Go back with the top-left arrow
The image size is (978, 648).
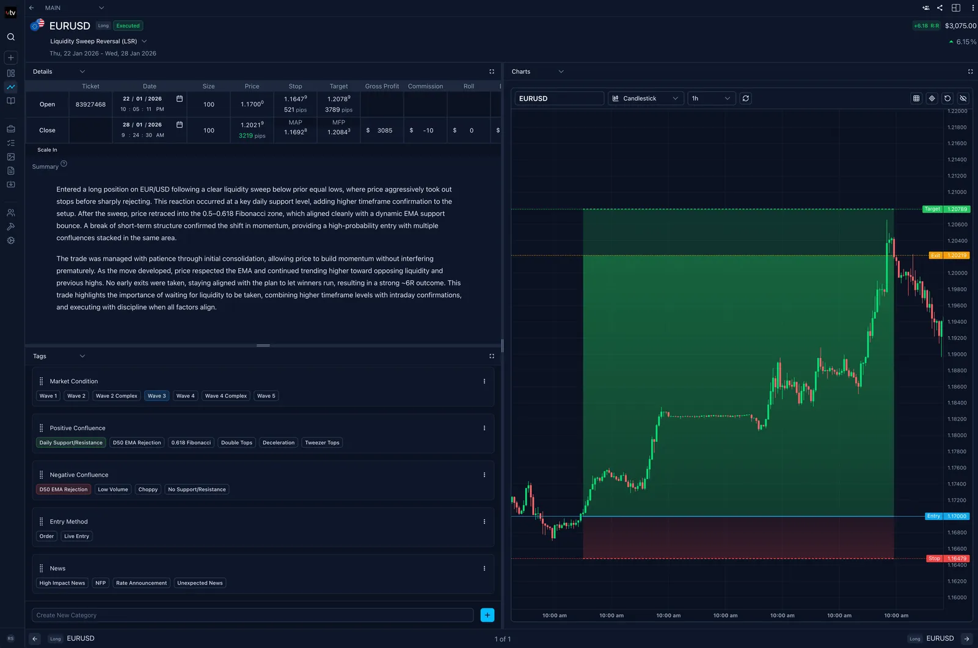click(31, 8)
